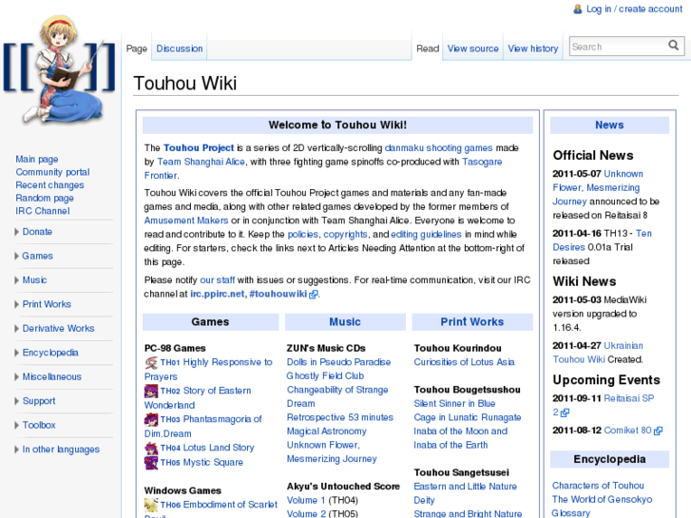691x518 pixels.
Task: Click the TH01 game icon
Action: click(x=151, y=362)
